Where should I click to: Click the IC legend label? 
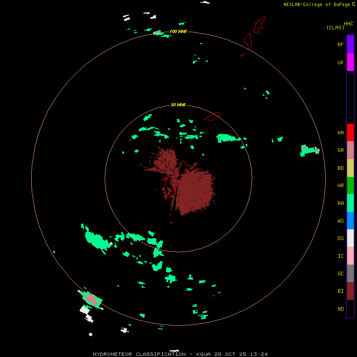[340, 256]
